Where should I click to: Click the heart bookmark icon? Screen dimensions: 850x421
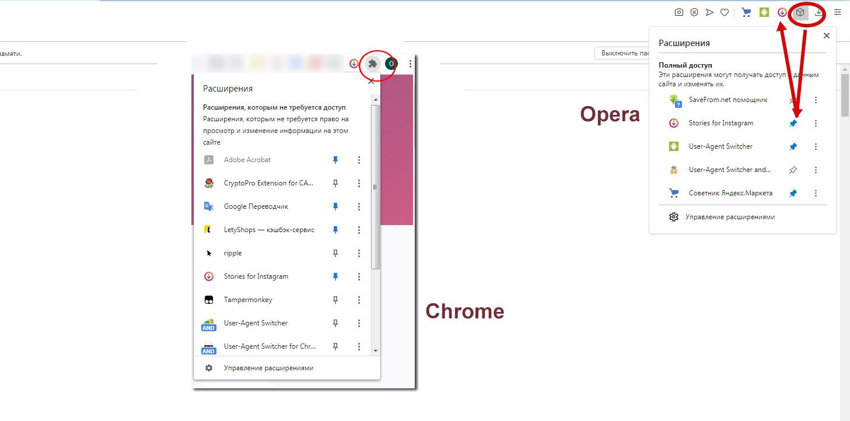(725, 12)
